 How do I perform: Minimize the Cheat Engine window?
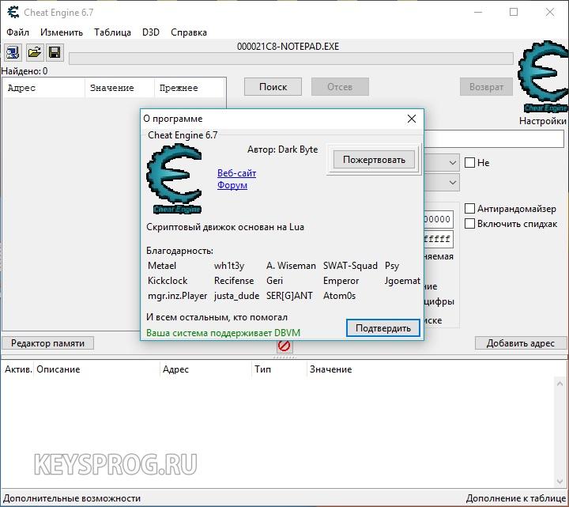tap(478, 13)
